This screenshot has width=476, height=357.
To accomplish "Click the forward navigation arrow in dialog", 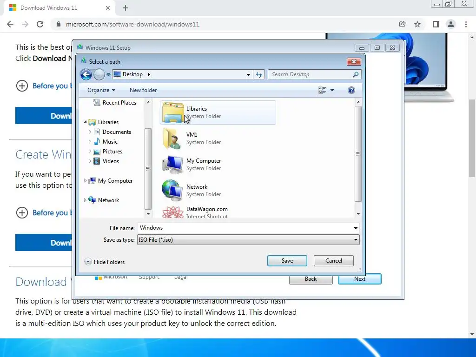I will click(x=99, y=74).
